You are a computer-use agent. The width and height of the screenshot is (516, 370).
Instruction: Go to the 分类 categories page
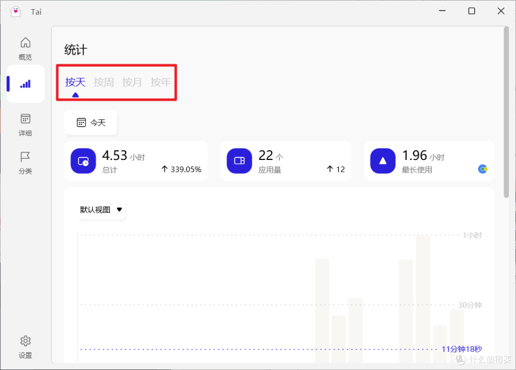(x=25, y=162)
